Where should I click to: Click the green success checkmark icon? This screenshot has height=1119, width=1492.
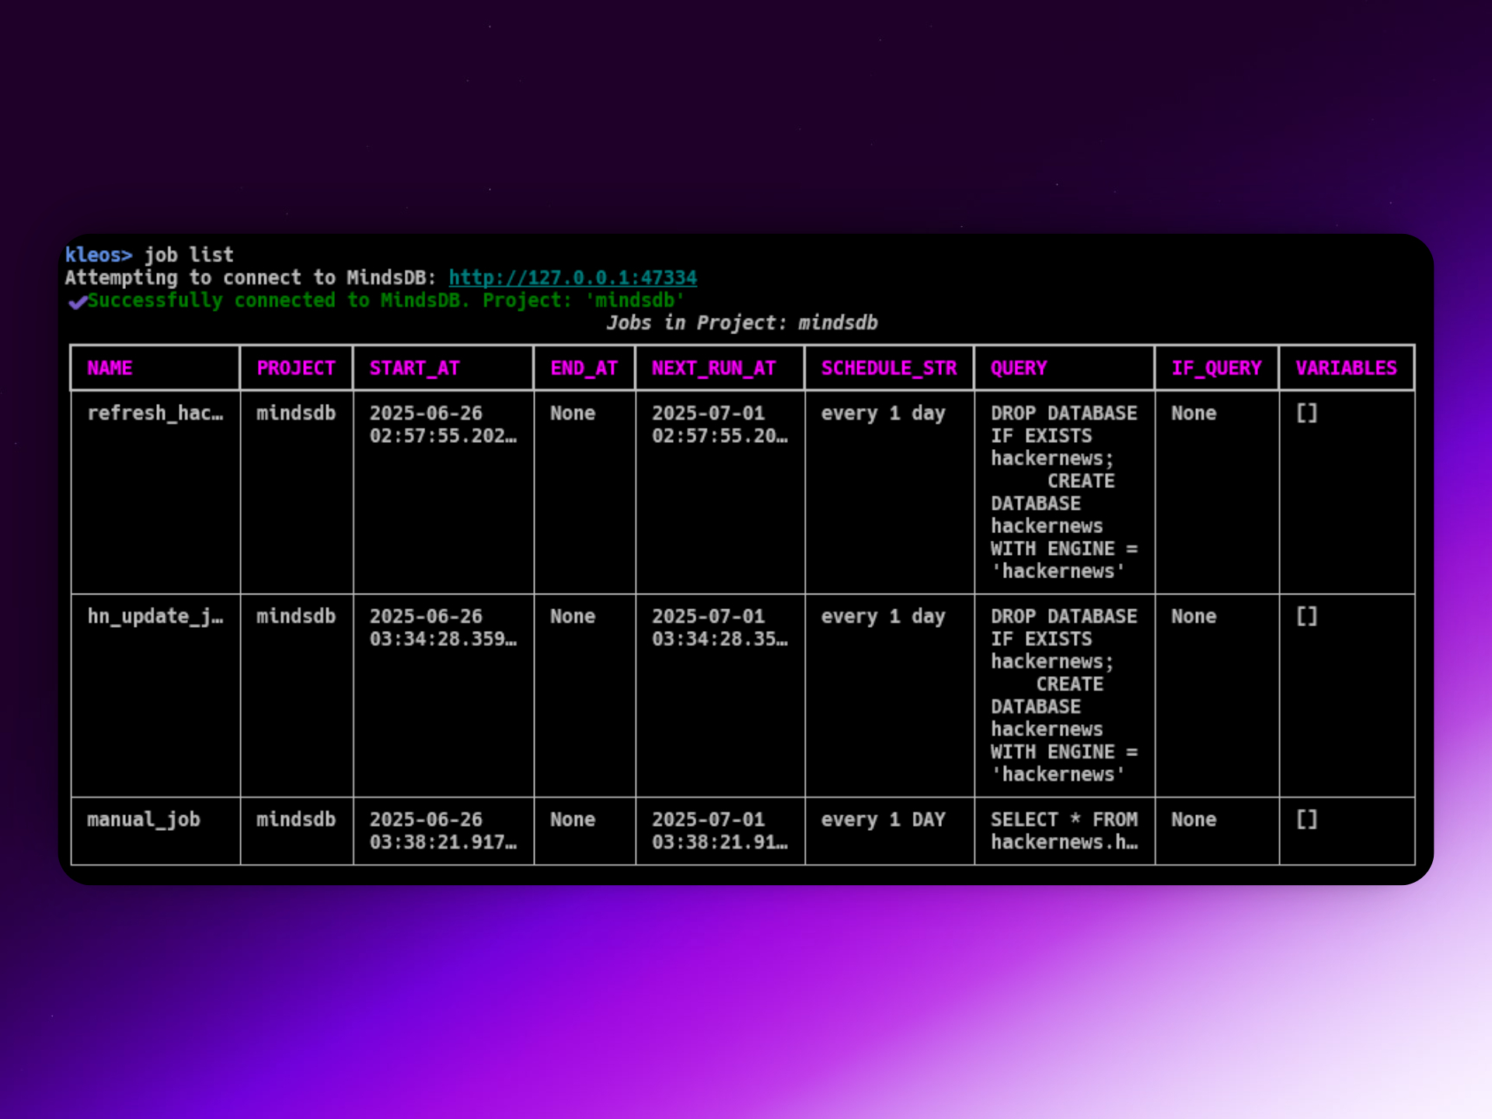tap(77, 302)
